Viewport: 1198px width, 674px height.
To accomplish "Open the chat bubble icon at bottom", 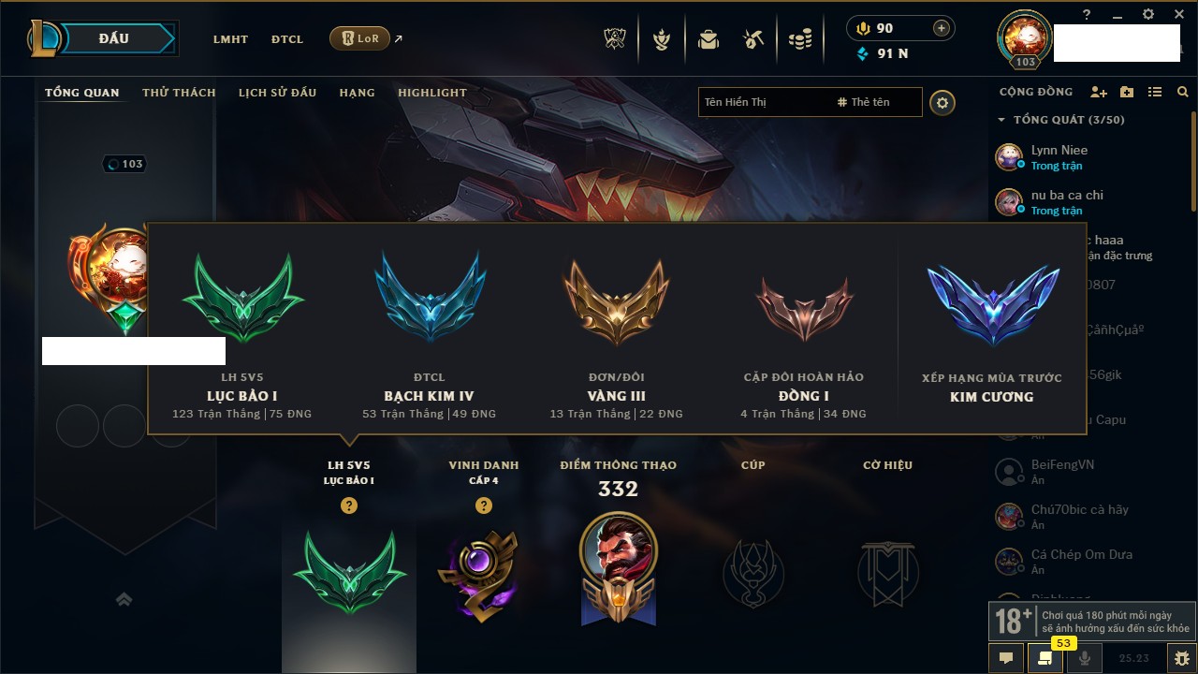I will [x=1006, y=658].
